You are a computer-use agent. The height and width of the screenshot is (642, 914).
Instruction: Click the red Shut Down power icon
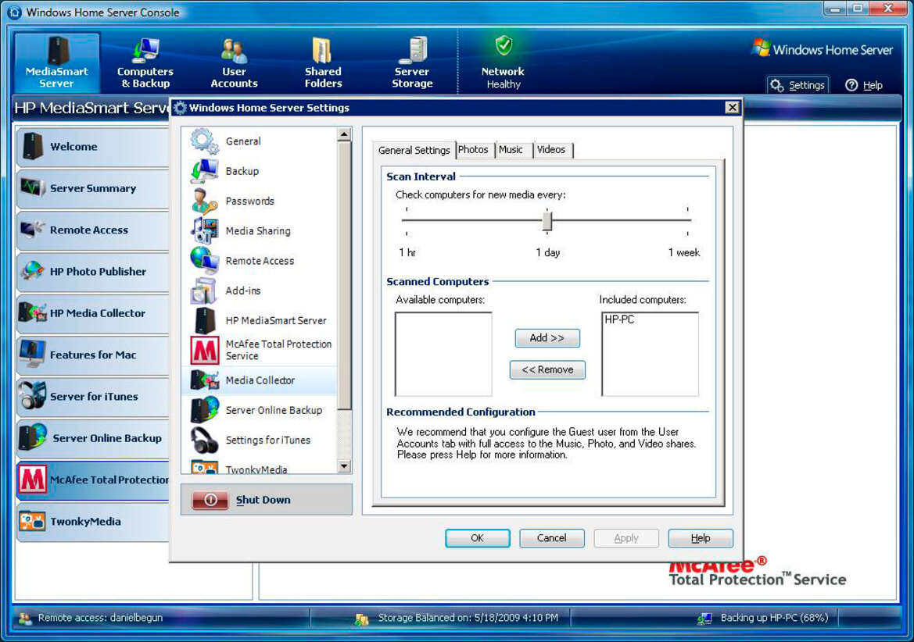210,499
